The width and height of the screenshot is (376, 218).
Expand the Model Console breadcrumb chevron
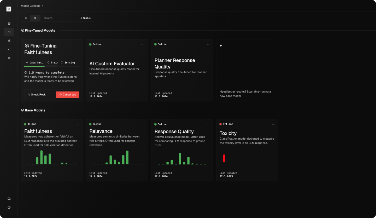(43, 5)
